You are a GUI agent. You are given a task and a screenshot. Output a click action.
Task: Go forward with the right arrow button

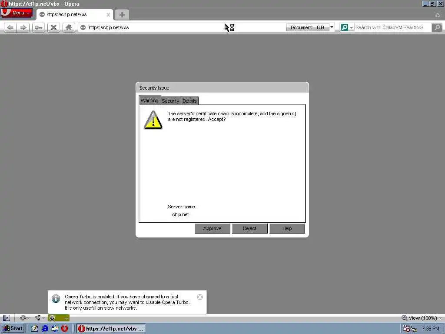23,27
